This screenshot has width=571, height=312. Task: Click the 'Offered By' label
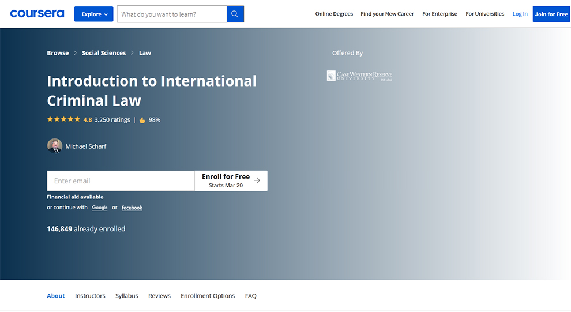(x=347, y=53)
